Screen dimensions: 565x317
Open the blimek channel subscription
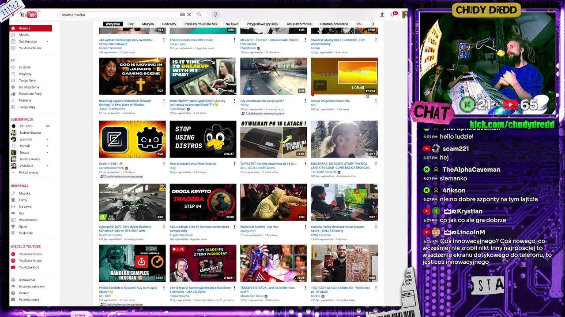pyautogui.click(x=30, y=146)
